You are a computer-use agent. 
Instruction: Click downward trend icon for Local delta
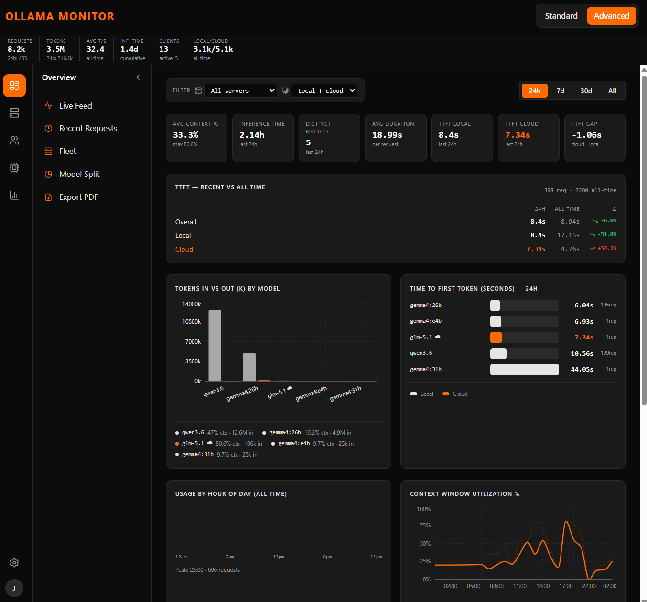[593, 235]
